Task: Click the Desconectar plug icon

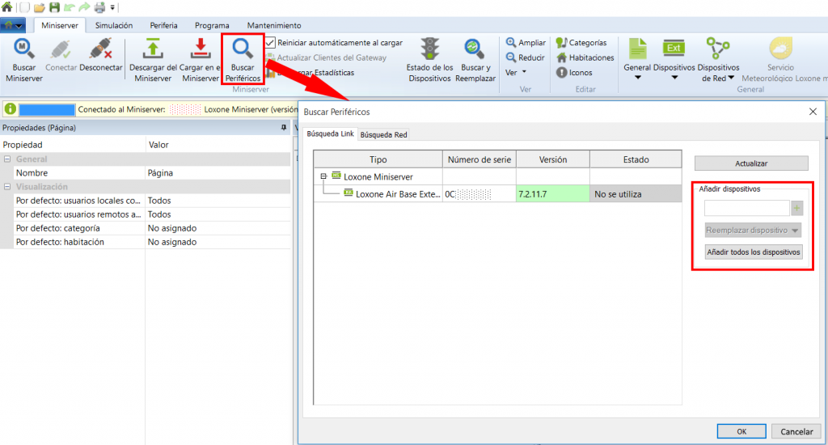Action: tap(100, 49)
